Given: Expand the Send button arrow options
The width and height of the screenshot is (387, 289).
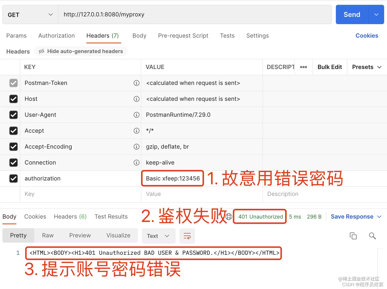Looking at the screenshot, I should [376, 15].
